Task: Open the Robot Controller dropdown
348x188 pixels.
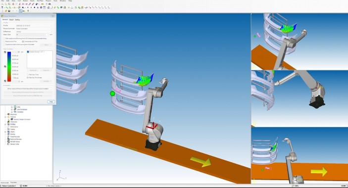Action: (x=34, y=29)
